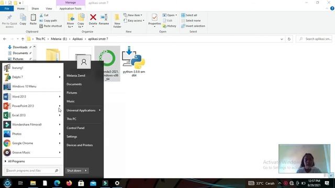Open the Application Tools tab

pyautogui.click(x=71, y=8)
